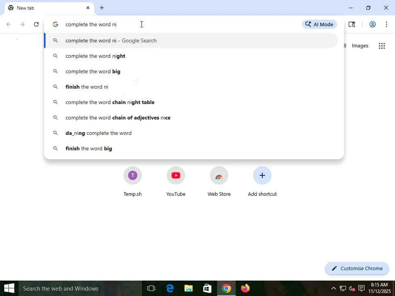The height and width of the screenshot is (296, 395).
Task: Select suggestion 'complete the word big'
Action: [x=191, y=71]
